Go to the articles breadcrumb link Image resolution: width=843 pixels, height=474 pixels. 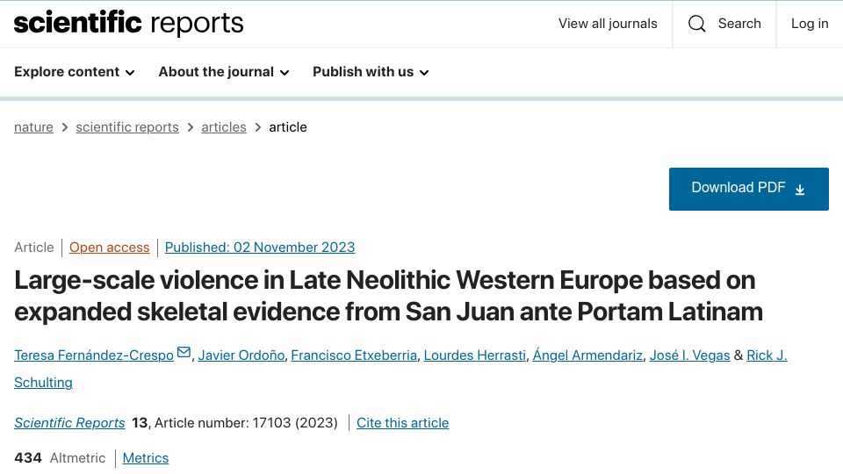coord(224,127)
